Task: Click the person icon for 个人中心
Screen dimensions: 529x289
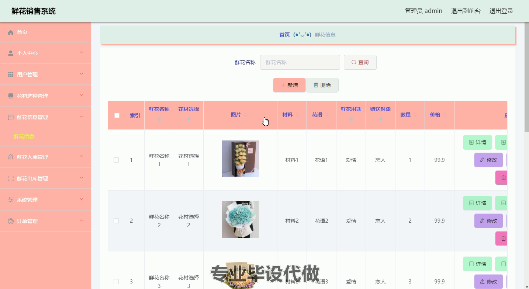Action: (11, 53)
